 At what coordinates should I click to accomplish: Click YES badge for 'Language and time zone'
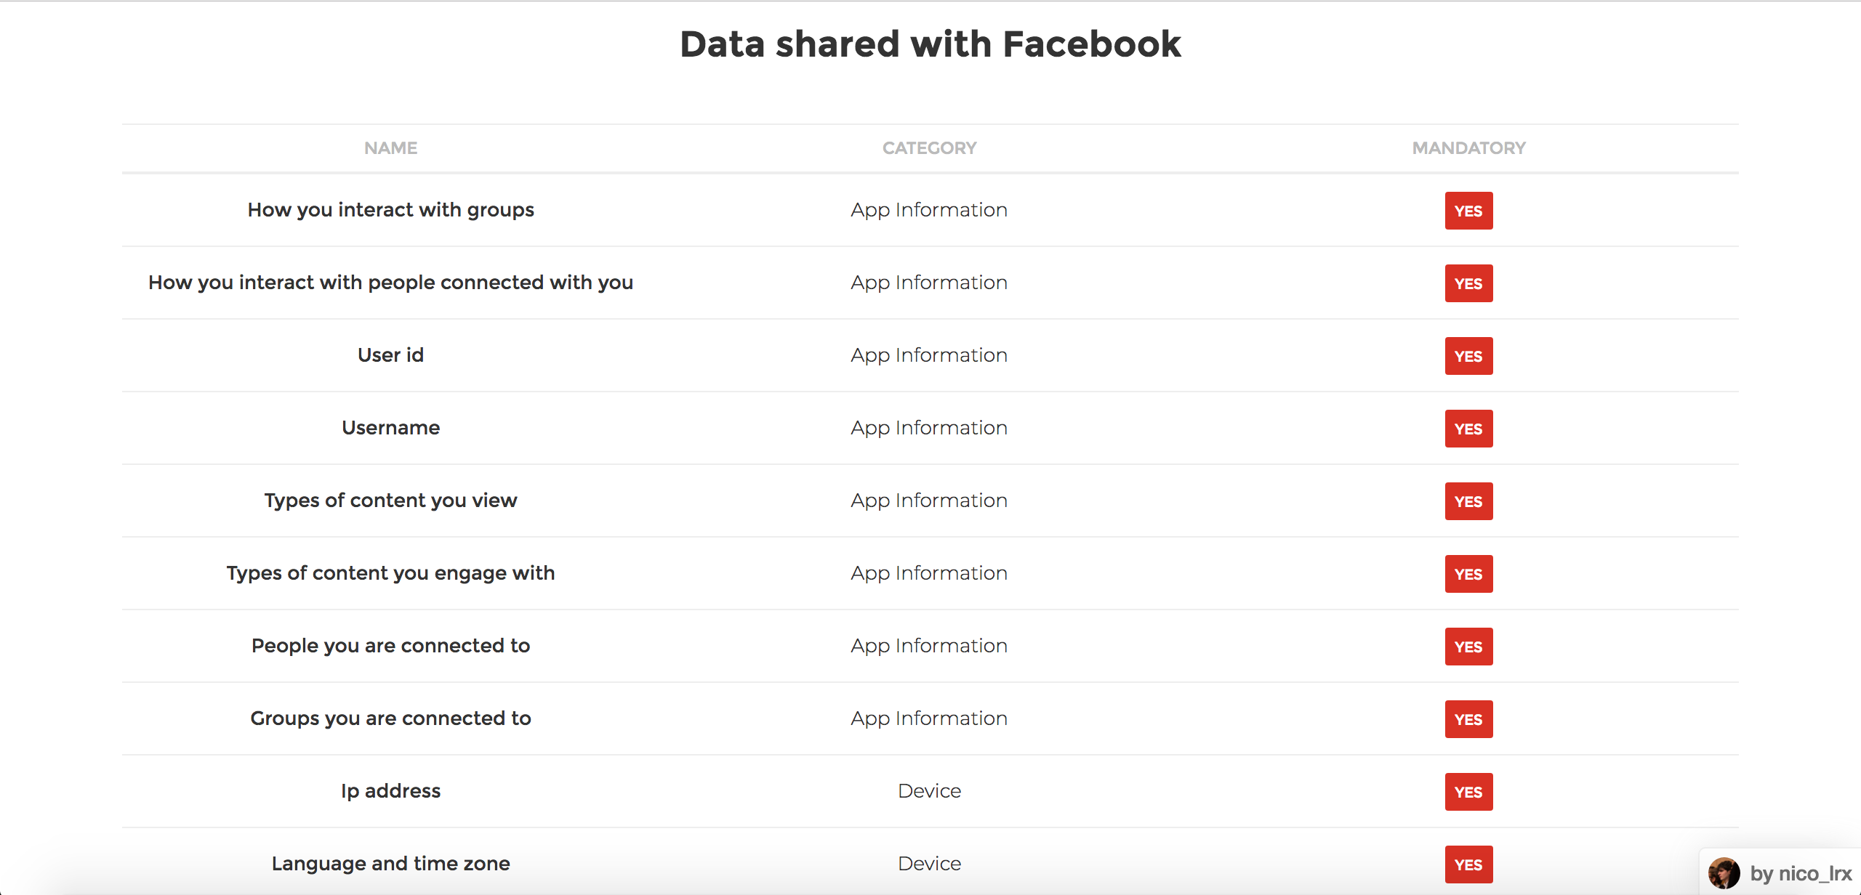[1468, 864]
